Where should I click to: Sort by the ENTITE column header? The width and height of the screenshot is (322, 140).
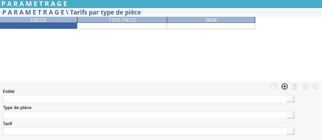tap(39, 20)
